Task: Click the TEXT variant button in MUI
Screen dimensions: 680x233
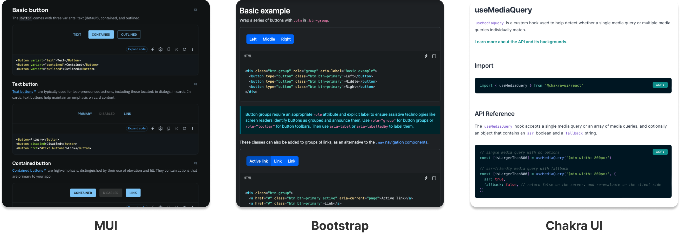Action: click(x=77, y=34)
